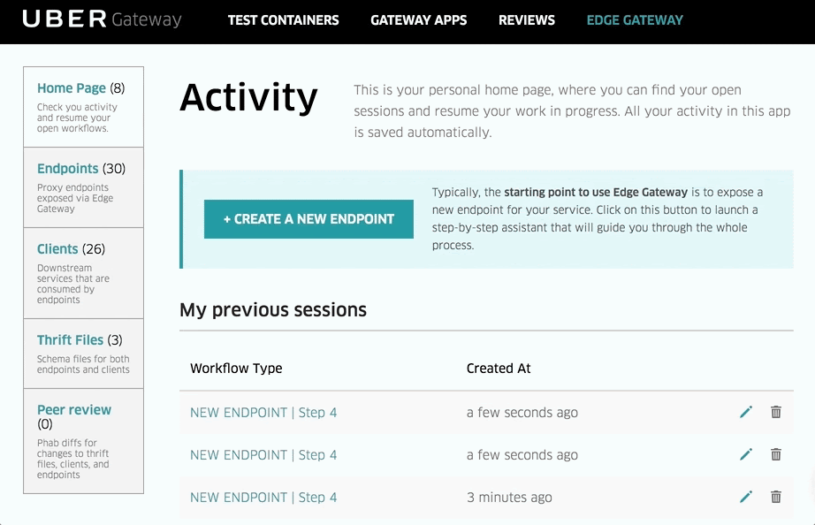Open the REVIEWS nav item
The width and height of the screenshot is (815, 525).
(x=527, y=20)
